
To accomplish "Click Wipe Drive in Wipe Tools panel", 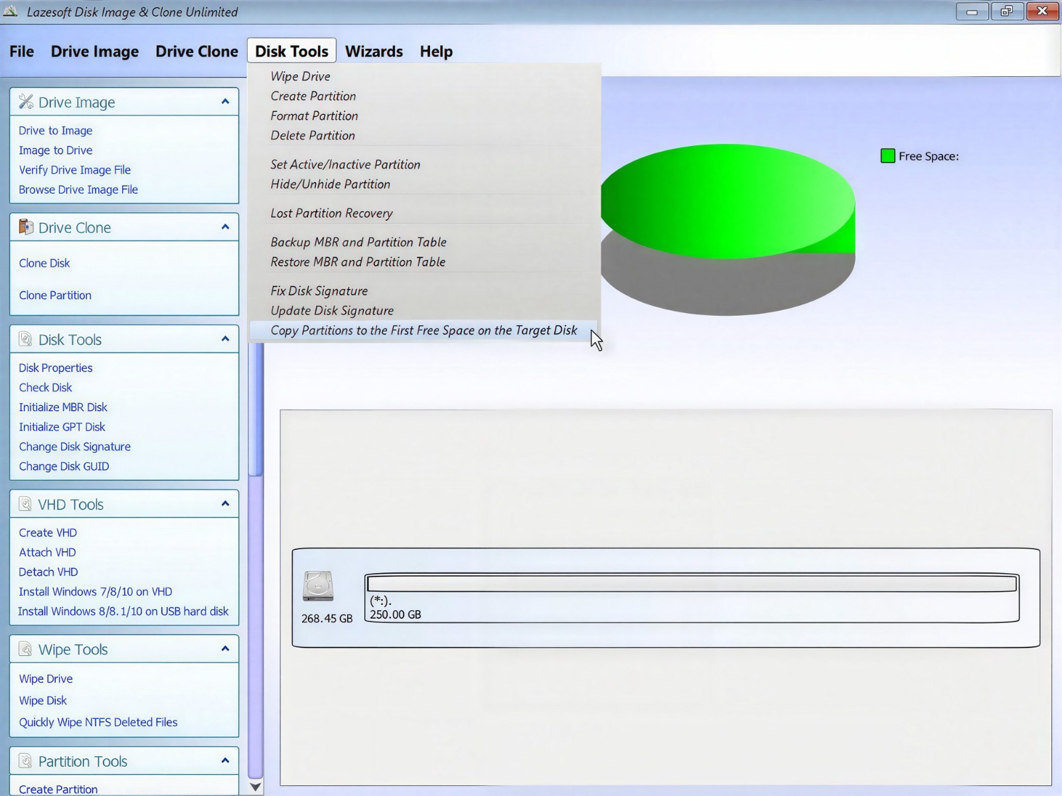I will 46,679.
